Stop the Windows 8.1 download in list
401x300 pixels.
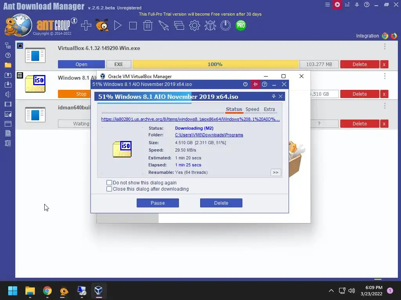[74, 94]
